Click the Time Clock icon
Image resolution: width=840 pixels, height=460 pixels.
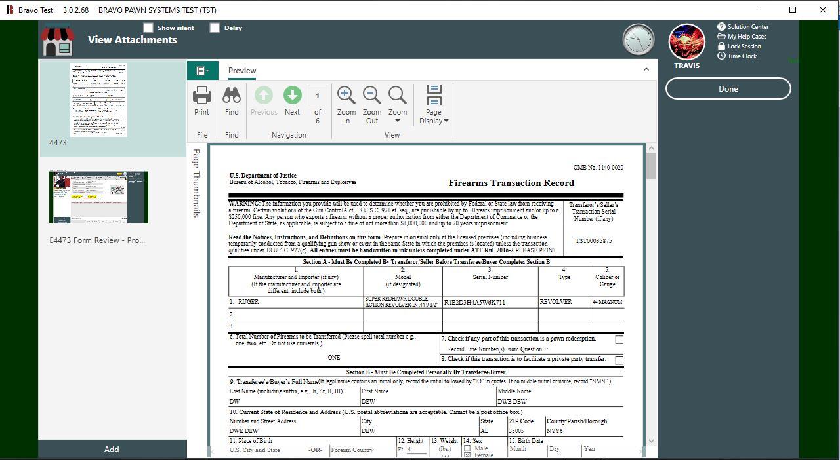(721, 56)
